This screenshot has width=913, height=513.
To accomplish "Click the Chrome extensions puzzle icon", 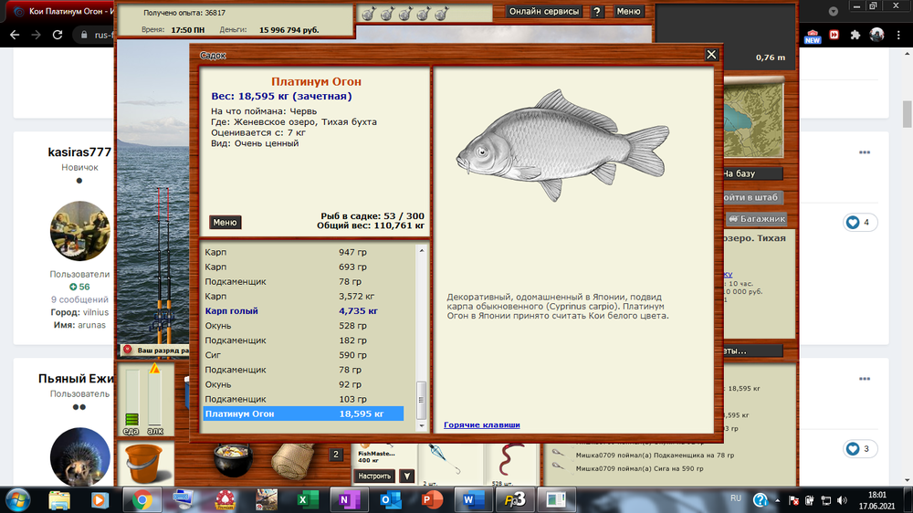I will (855, 35).
